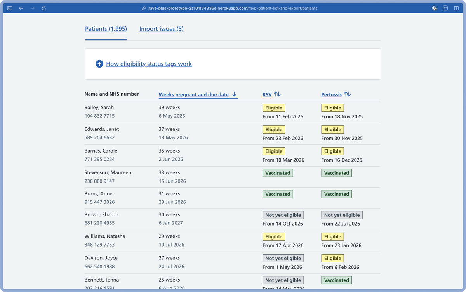Reload the page with the refresh icon
This screenshot has width=466, height=292.
coord(44,8)
